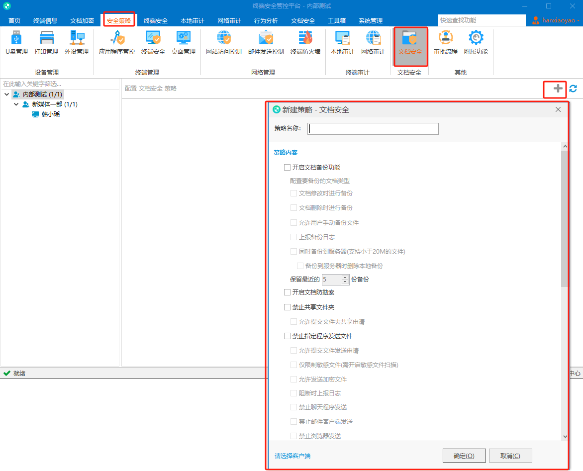Image resolution: width=583 pixels, height=471 pixels.
Task: Increase backup count spinner up arrow
Action: pyautogui.click(x=345, y=277)
